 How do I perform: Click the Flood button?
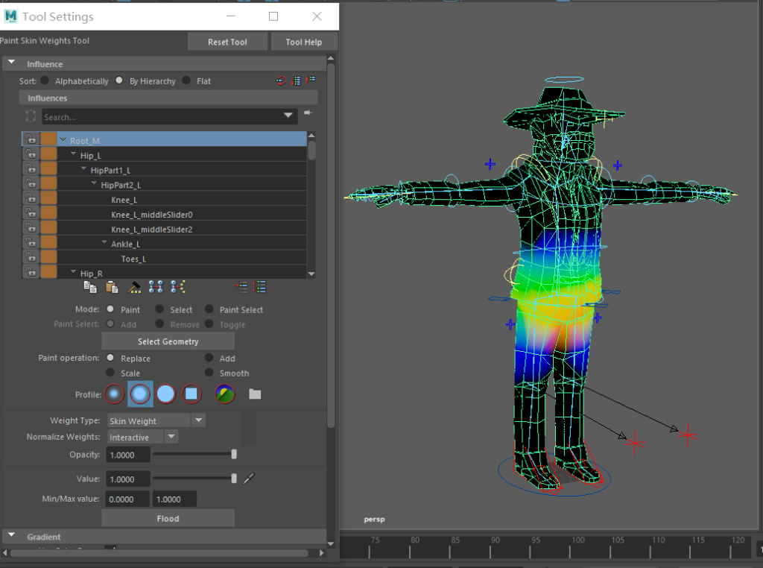click(168, 518)
